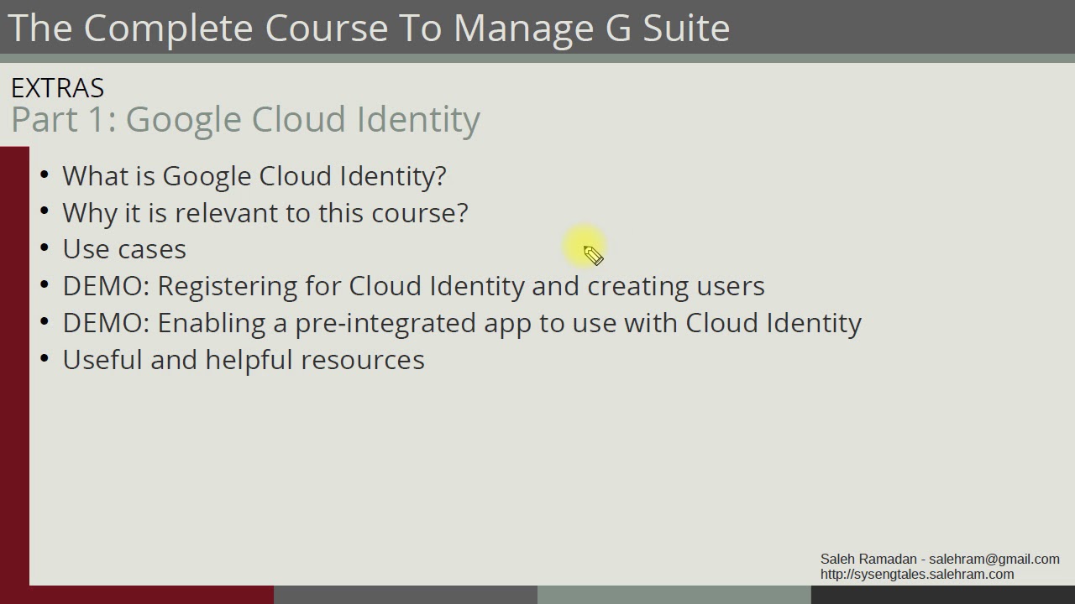Click "DEMO: Registering for Cloud Identity and creating users"

pos(413,286)
